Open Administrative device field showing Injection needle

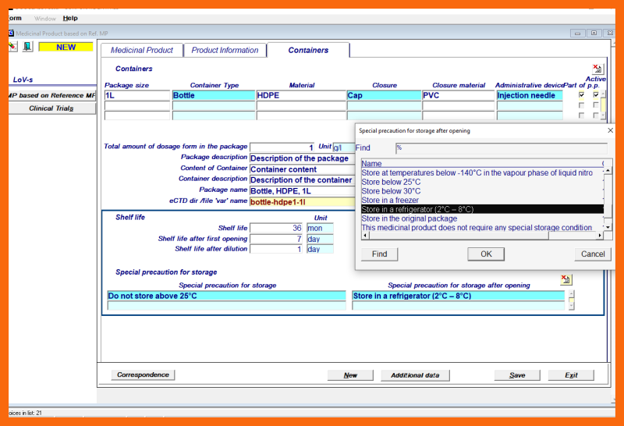click(530, 95)
